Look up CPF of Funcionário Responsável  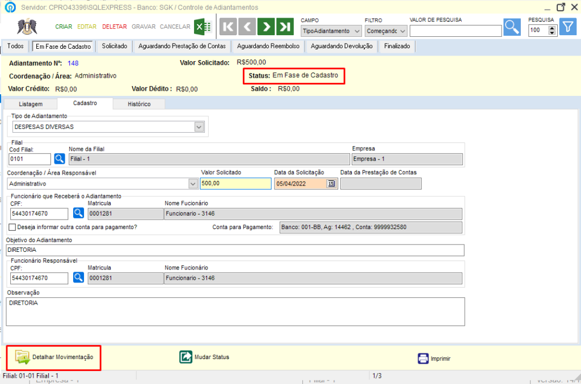click(x=78, y=277)
